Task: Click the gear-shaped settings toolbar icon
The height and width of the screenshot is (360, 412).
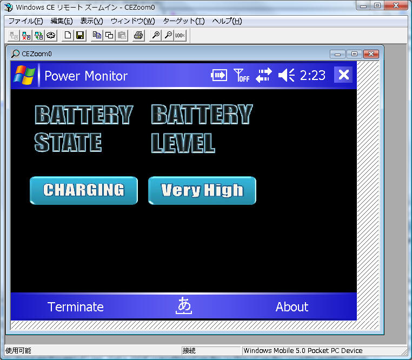Action: coord(51,35)
